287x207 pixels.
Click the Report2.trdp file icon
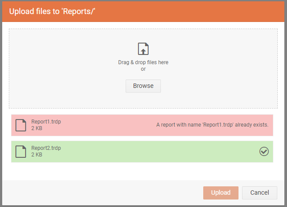[x=21, y=152]
